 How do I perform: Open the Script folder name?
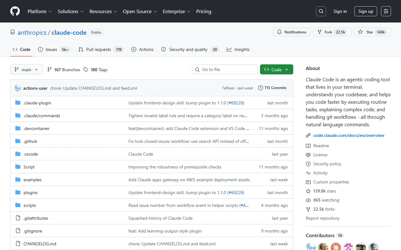[29, 167]
